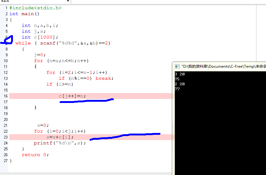Click line number 1 in the gutter
Image resolution: width=266 pixels, height=175 pixels.
coord(6,8)
